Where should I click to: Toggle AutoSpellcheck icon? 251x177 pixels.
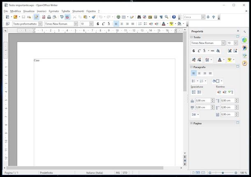(x=67, y=17)
